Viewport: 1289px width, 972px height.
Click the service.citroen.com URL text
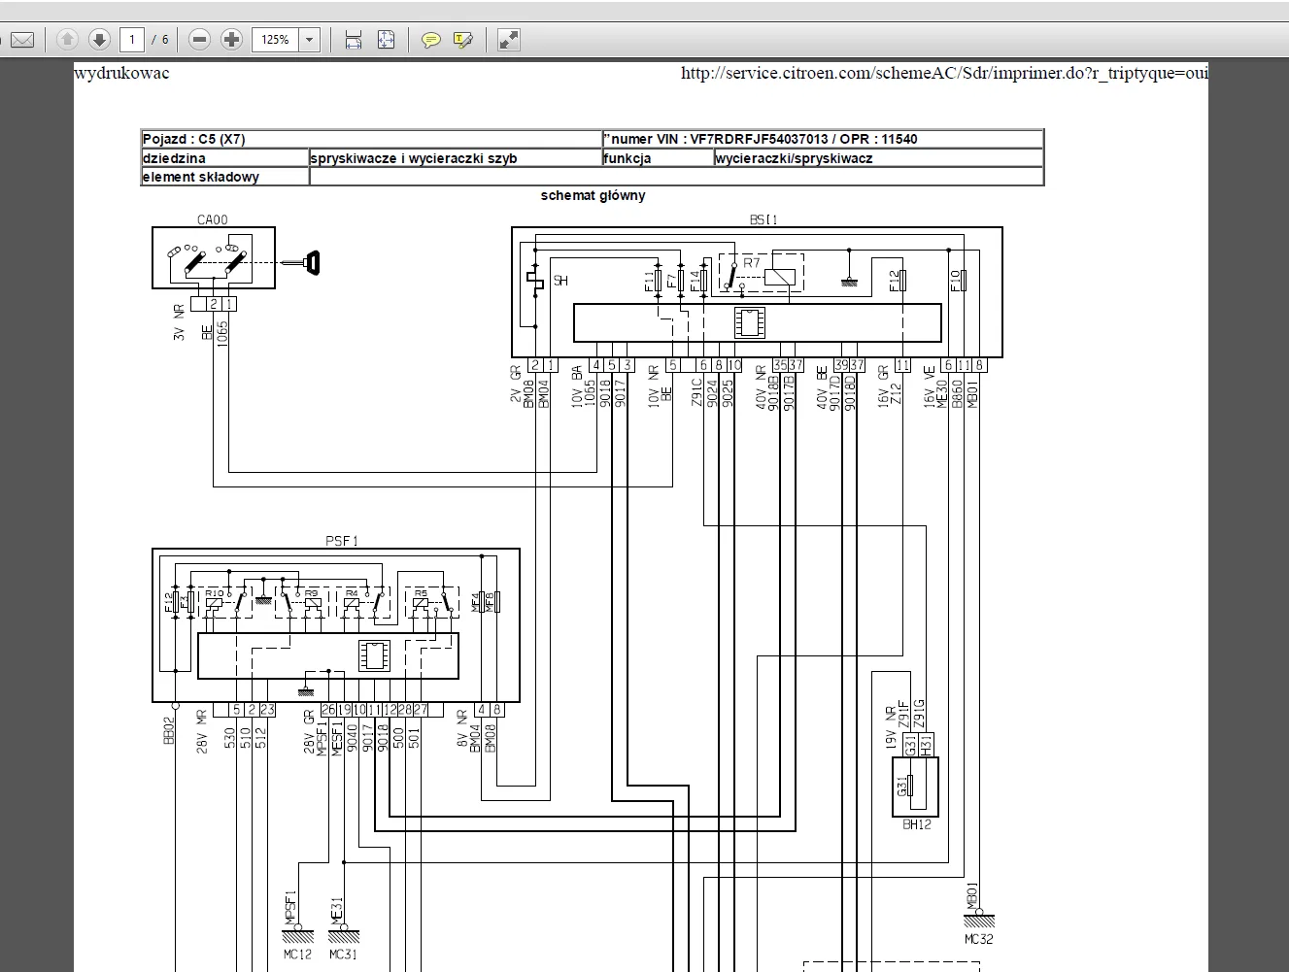coord(944,74)
